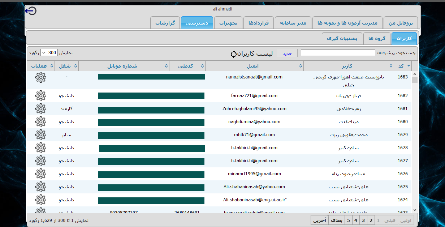Click gear icon for user 1676
Image resolution: width=445 pixels, height=227 pixels.
pos(41,174)
